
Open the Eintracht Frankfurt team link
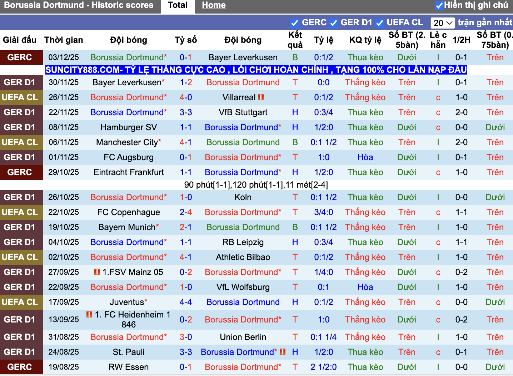[129, 172]
